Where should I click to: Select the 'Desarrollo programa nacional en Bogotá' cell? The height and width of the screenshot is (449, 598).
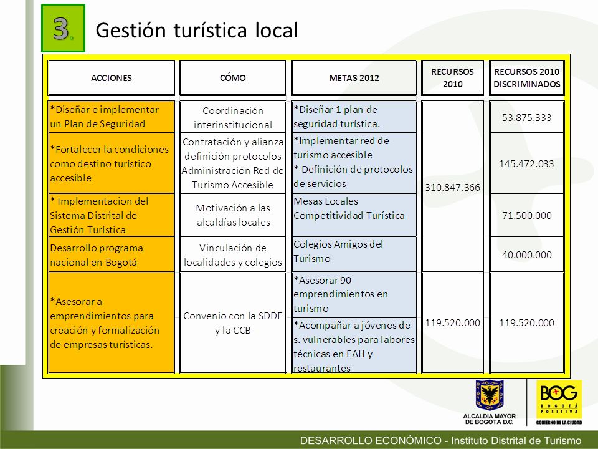[111, 254]
